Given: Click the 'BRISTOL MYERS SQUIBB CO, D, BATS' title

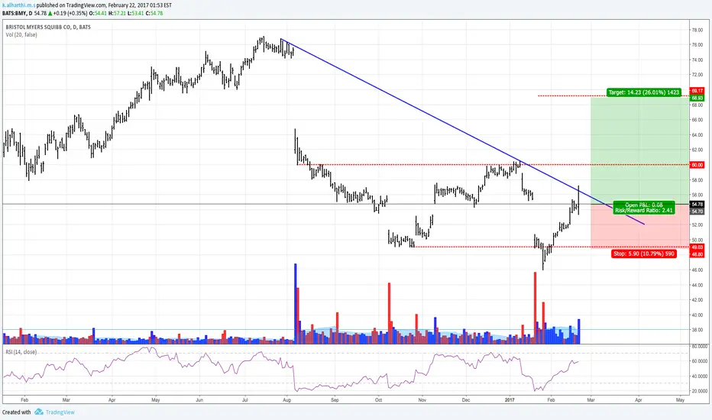Looking at the screenshot, I should [x=48, y=27].
